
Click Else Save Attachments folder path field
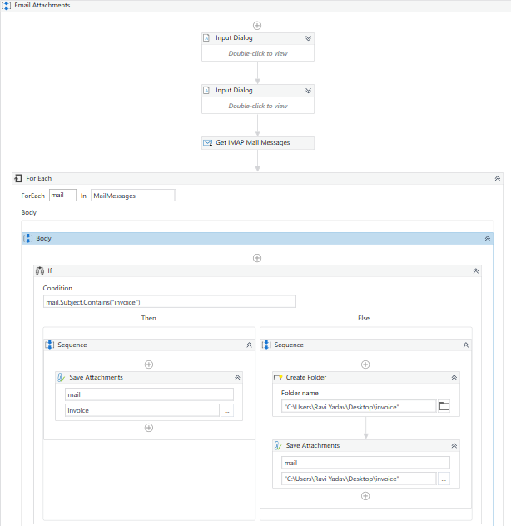tap(359, 479)
